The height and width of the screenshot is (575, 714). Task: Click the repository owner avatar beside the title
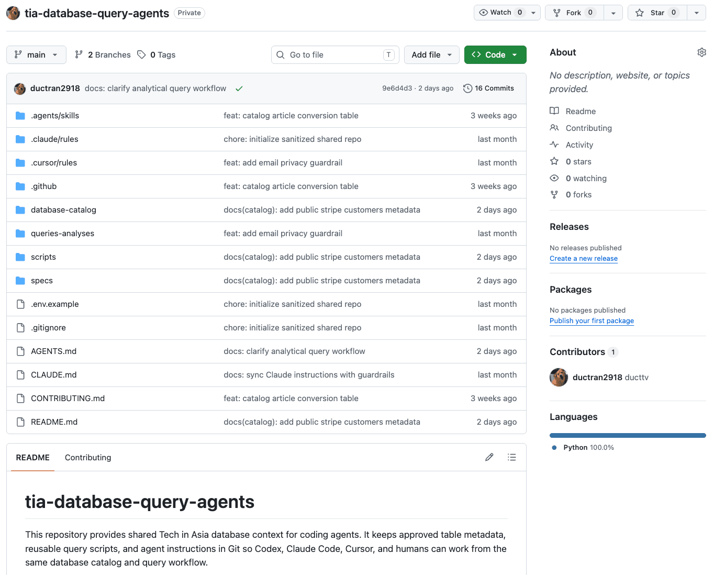coord(13,13)
